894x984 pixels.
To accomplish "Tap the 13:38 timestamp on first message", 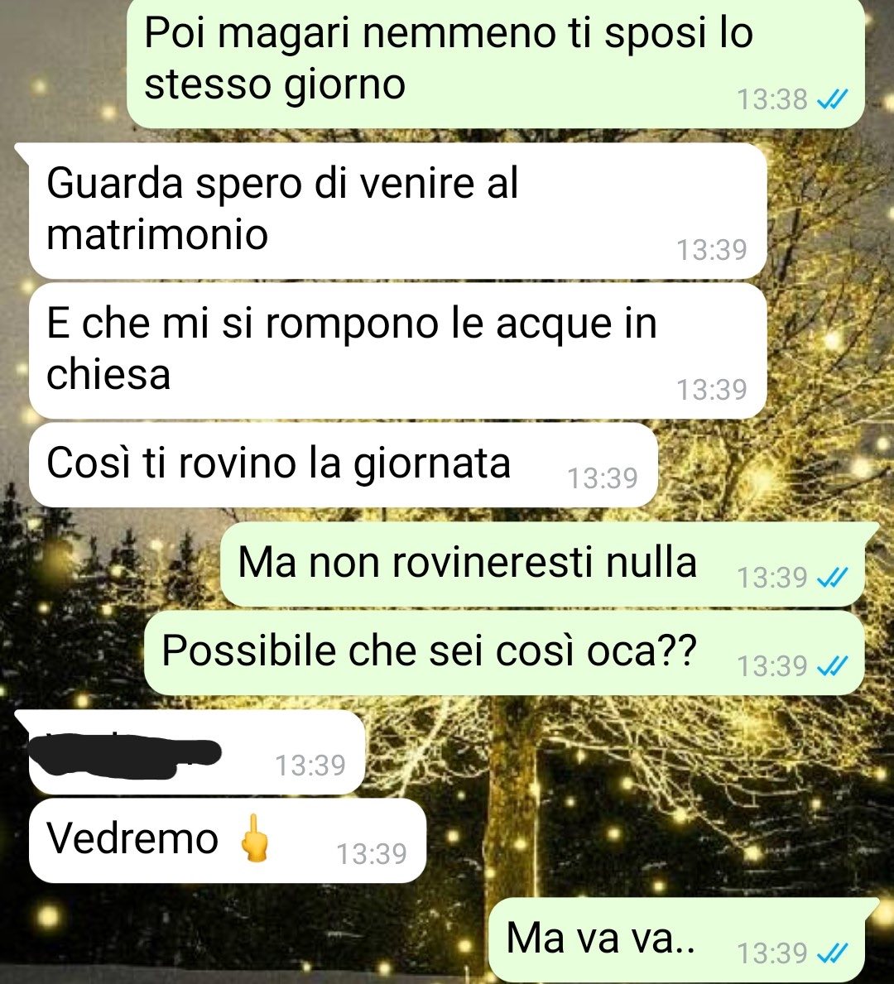I will pos(772,100).
